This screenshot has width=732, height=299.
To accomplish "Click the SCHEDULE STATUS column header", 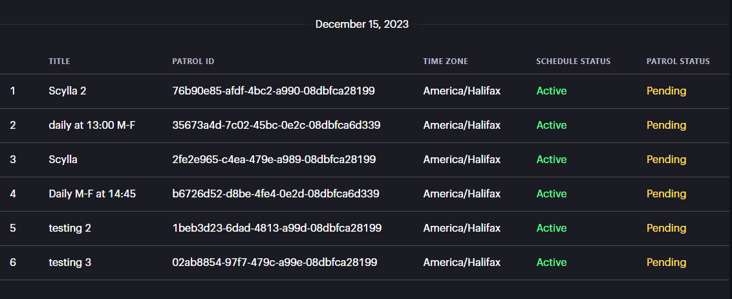I will (573, 61).
